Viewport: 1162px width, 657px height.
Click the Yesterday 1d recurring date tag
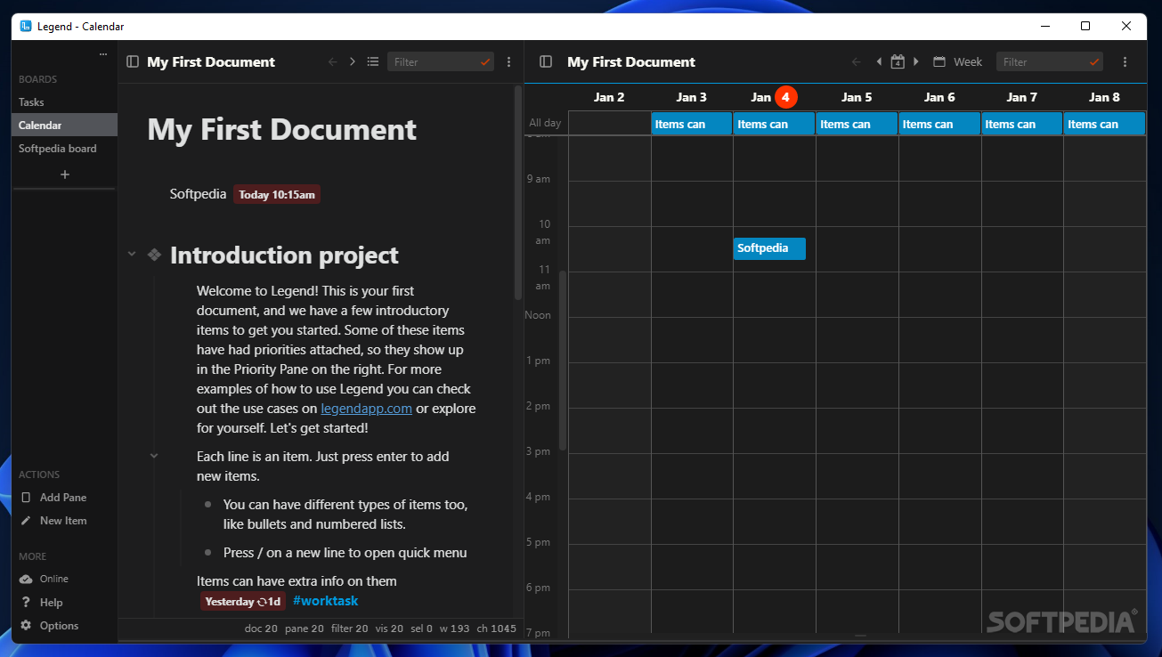[x=243, y=601]
